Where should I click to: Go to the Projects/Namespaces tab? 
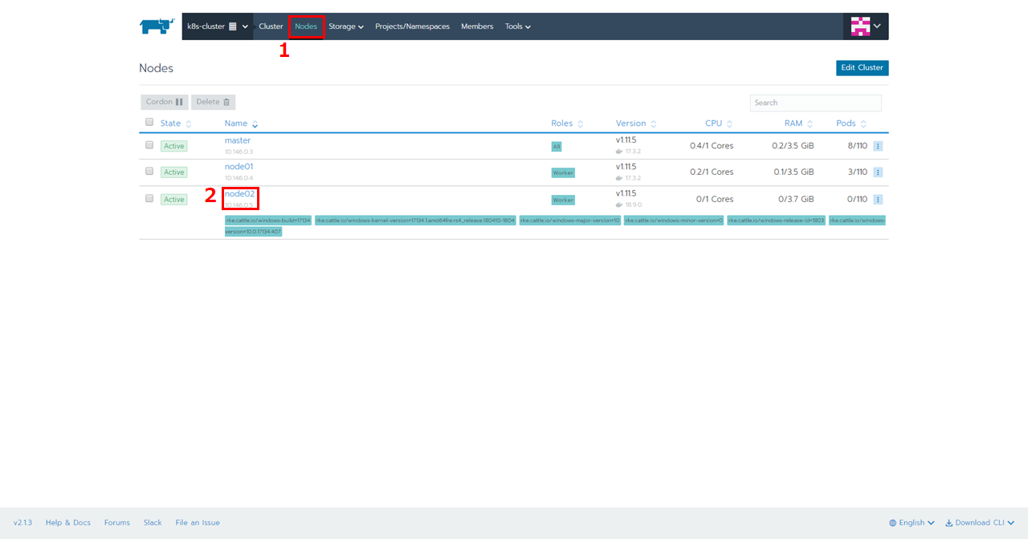[412, 26]
